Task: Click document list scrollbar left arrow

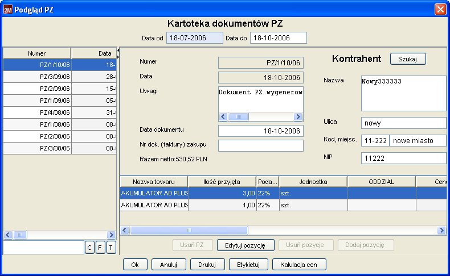Action: click(8, 235)
